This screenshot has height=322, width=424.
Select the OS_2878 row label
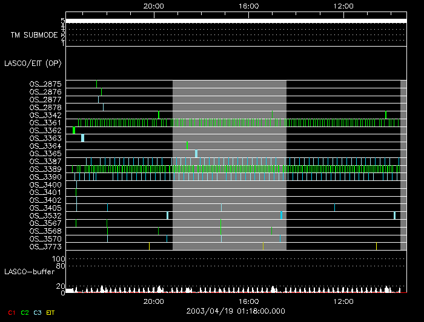coord(45,108)
